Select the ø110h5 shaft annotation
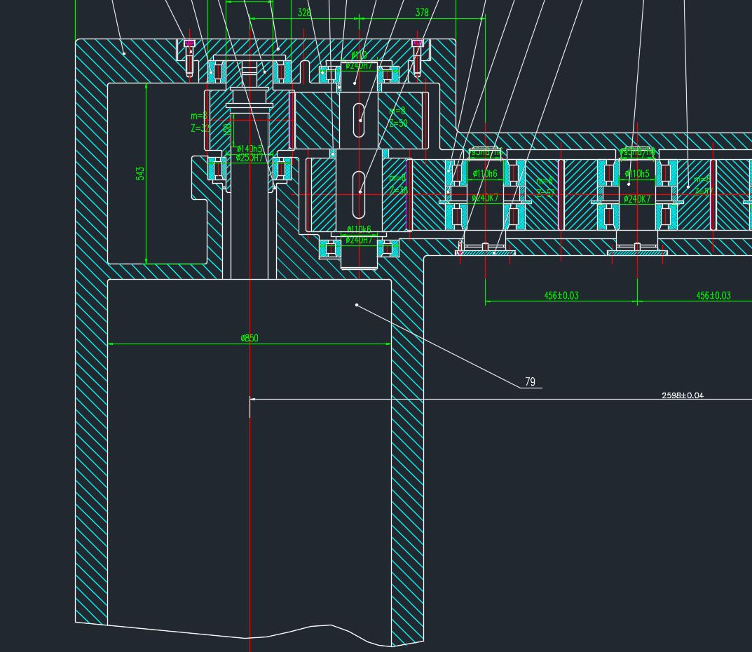Viewport: 752px width, 652px height. 637,174
